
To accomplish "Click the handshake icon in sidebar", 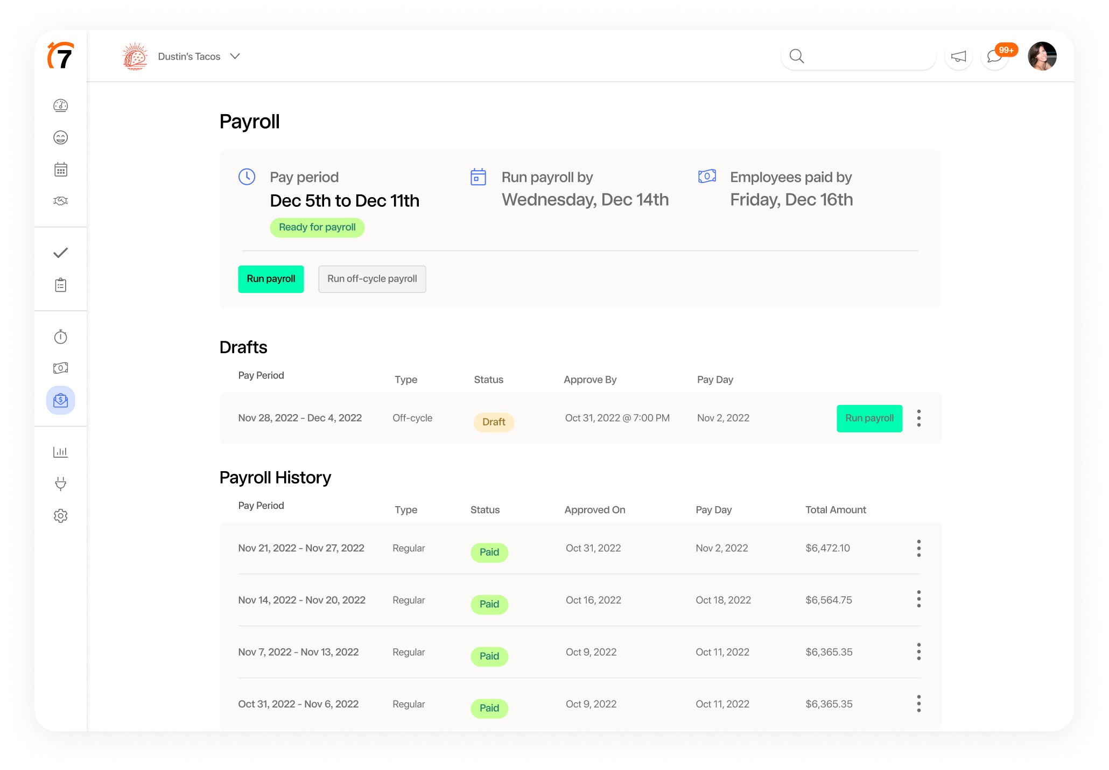I will click(x=60, y=201).
